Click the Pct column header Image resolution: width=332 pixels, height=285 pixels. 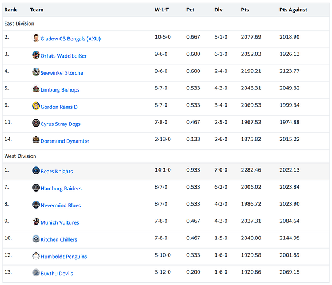click(x=190, y=10)
